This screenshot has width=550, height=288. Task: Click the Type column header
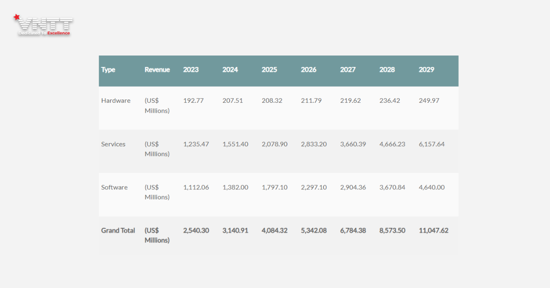tap(108, 70)
